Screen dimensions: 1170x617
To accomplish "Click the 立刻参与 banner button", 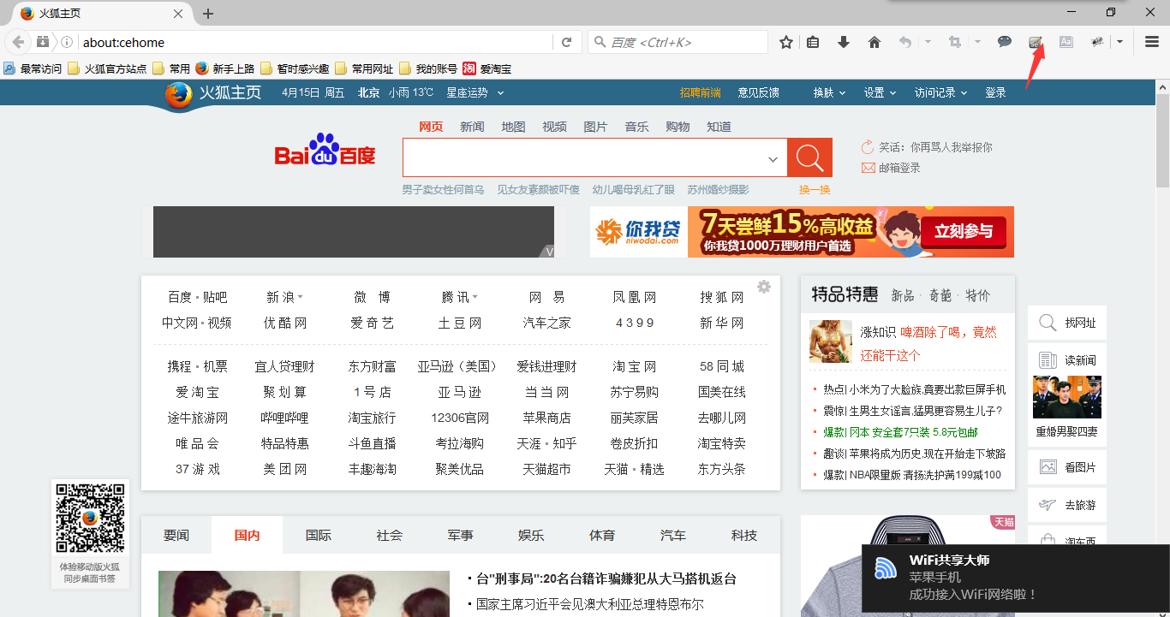I will point(964,231).
